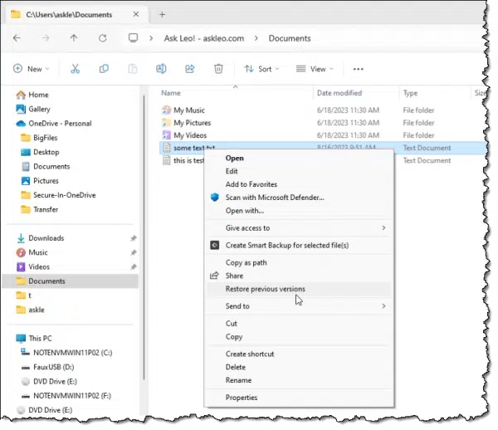
Task: Choose Copy in context menu
Action: (299, 337)
